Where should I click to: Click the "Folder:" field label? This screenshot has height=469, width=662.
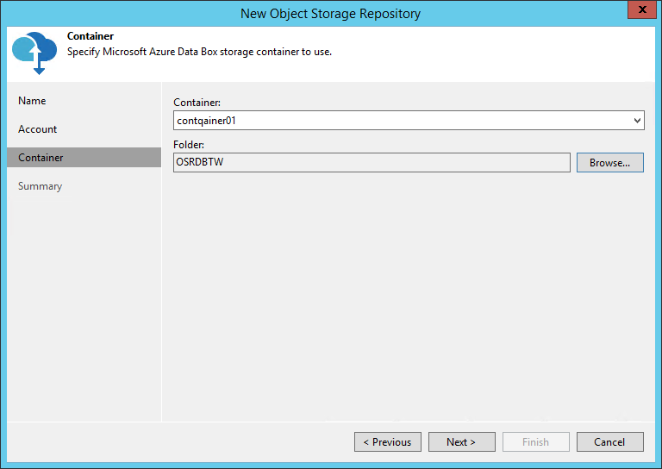pos(189,144)
